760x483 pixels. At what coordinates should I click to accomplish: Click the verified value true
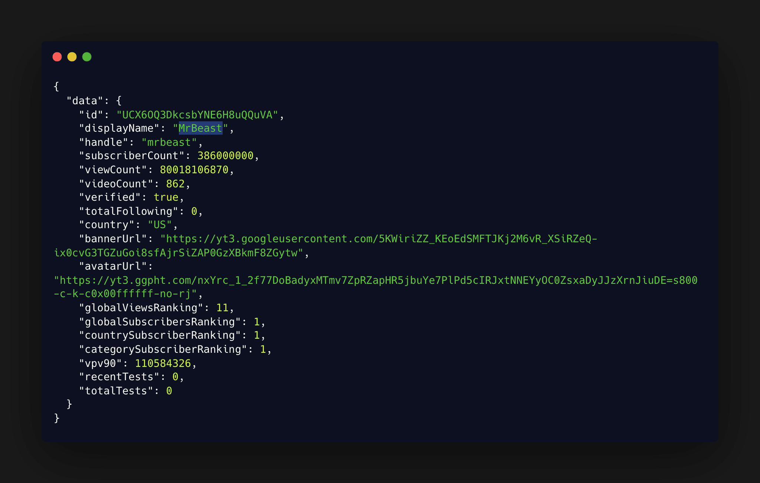[x=166, y=197]
